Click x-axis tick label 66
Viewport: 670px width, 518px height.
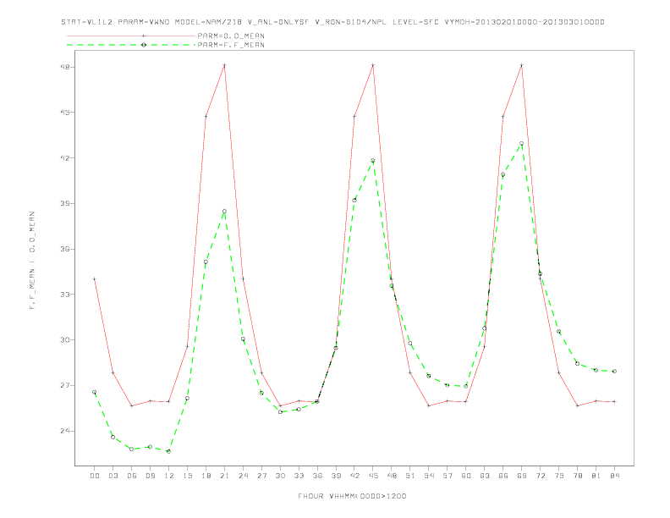[503, 476]
